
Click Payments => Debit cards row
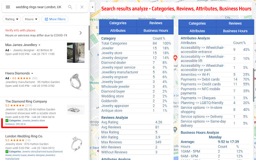215,80
